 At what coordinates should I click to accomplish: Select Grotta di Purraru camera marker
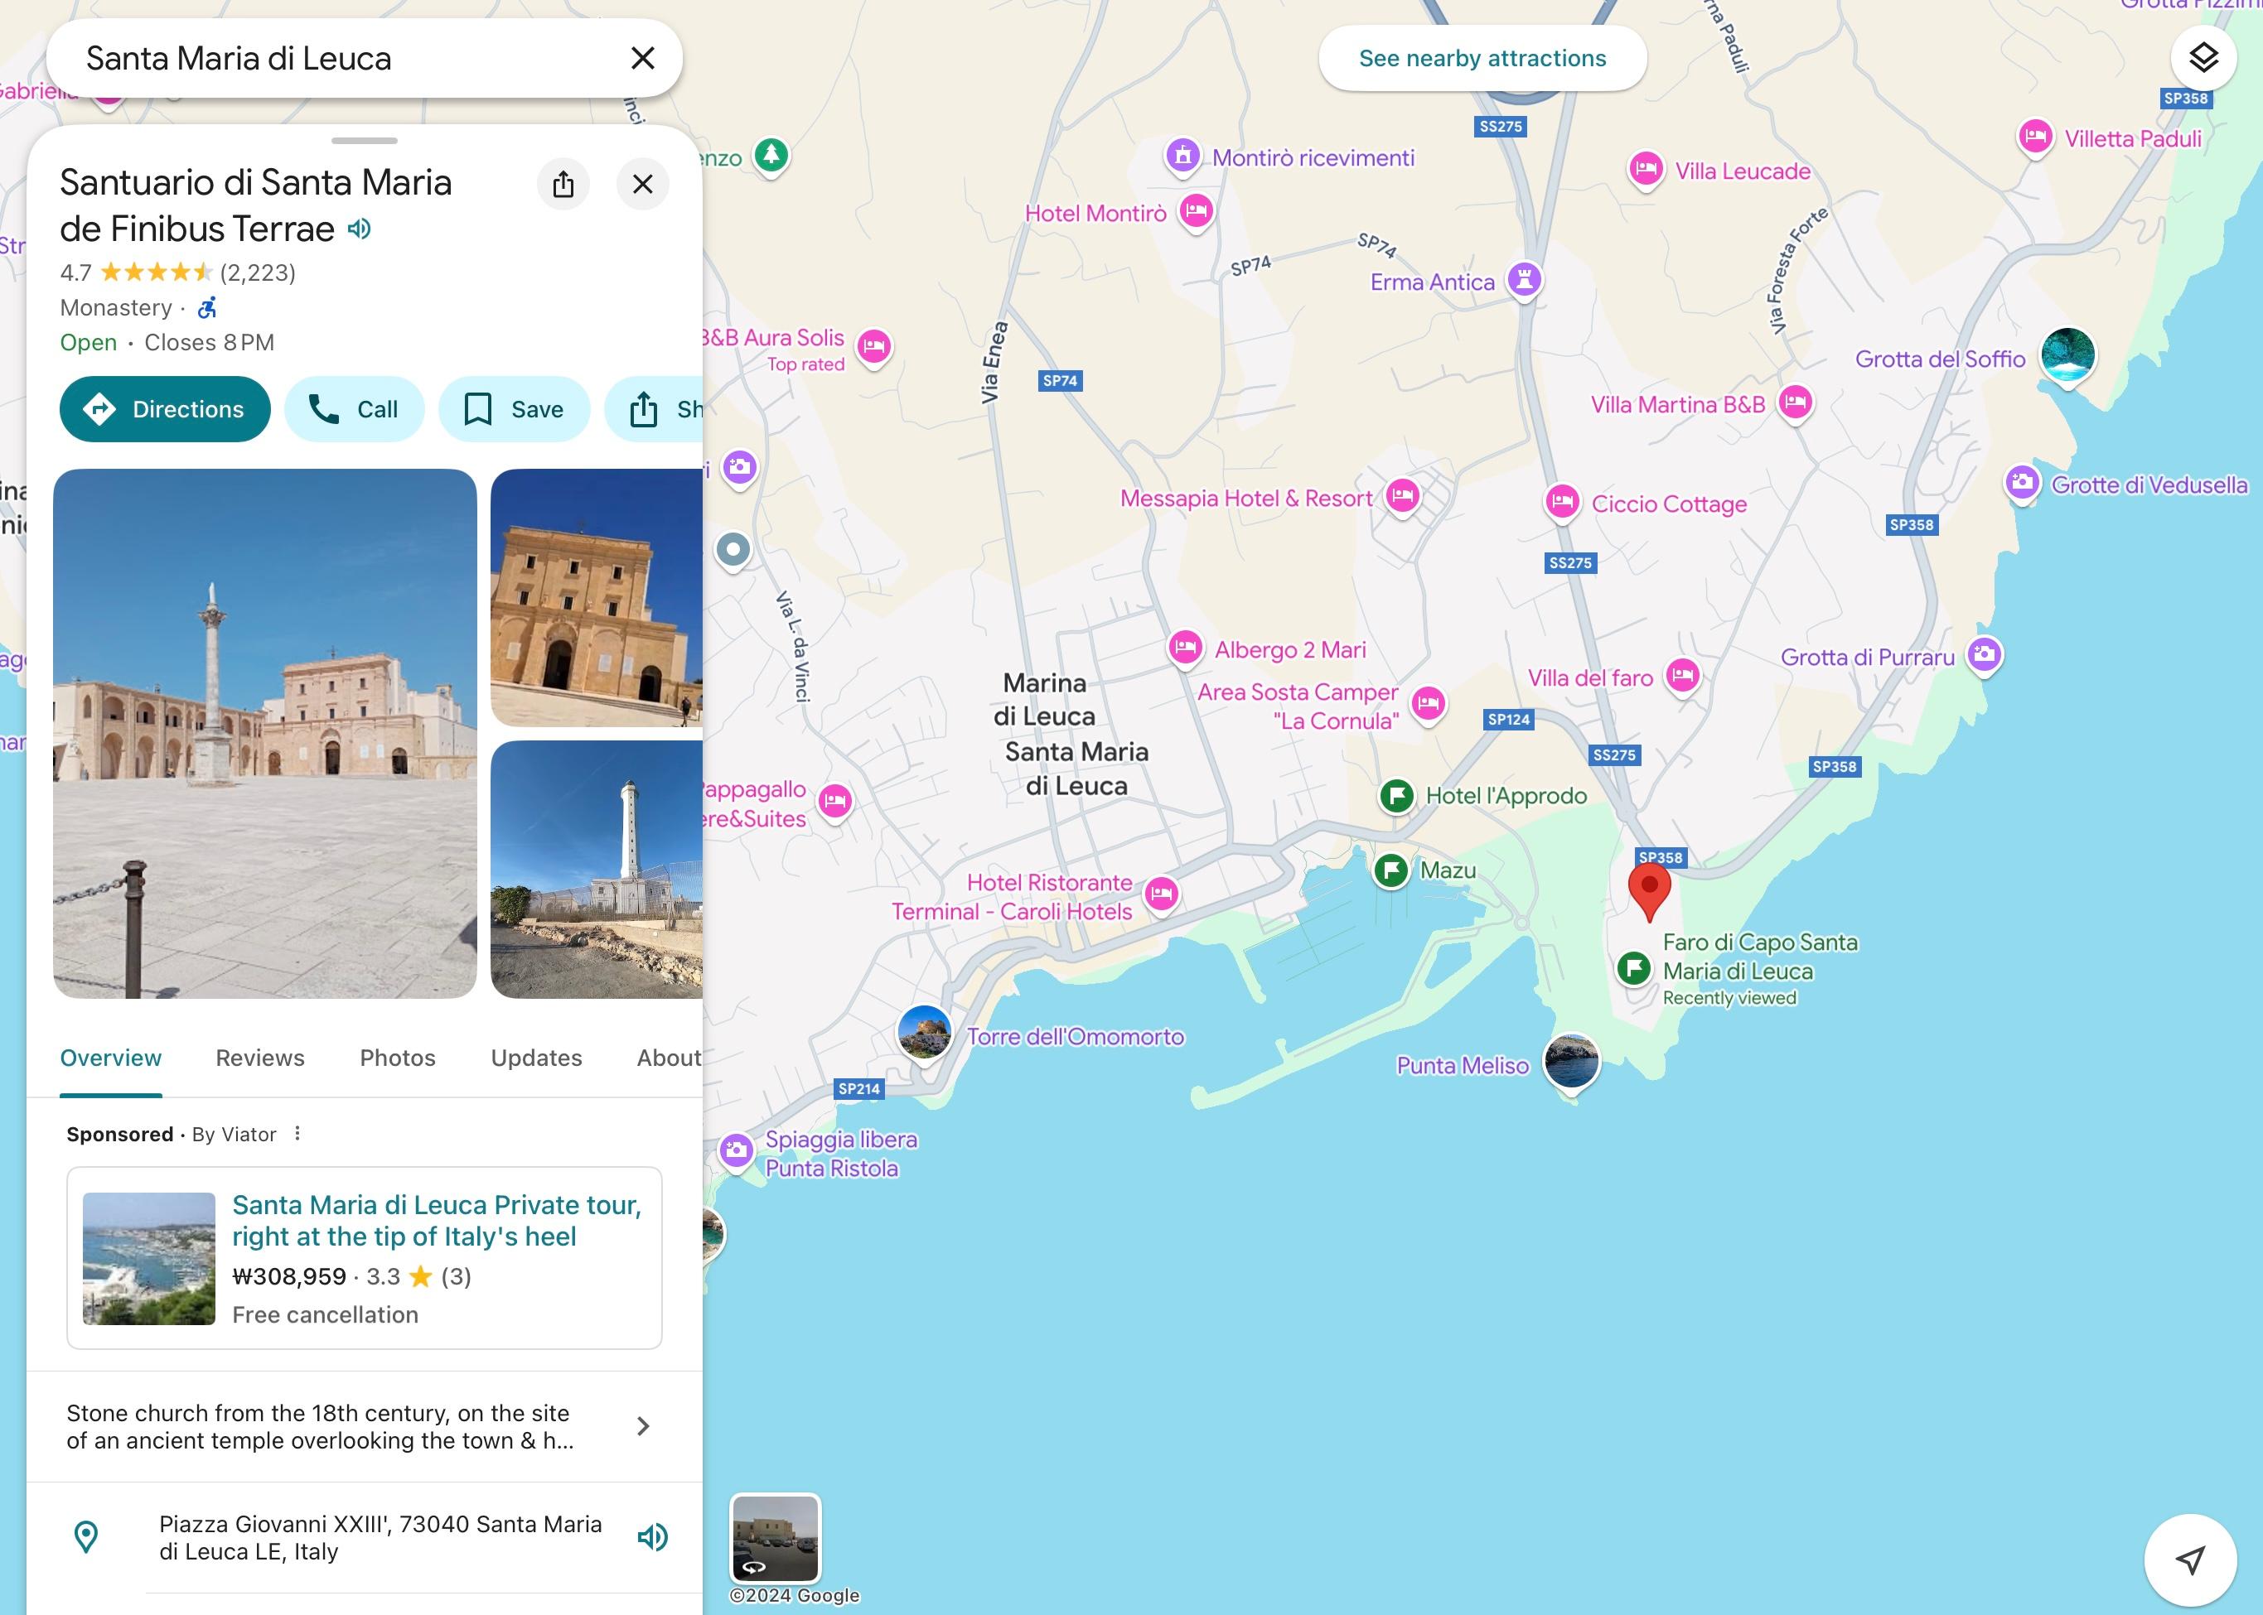(1985, 655)
